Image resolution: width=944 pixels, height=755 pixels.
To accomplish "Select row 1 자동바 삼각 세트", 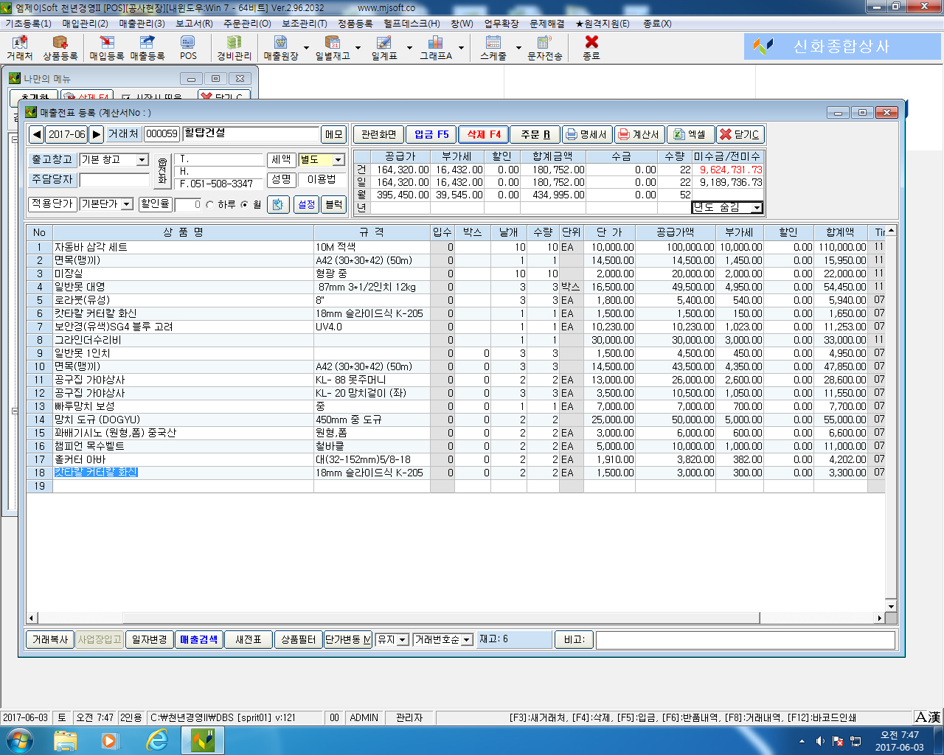I will (456, 247).
